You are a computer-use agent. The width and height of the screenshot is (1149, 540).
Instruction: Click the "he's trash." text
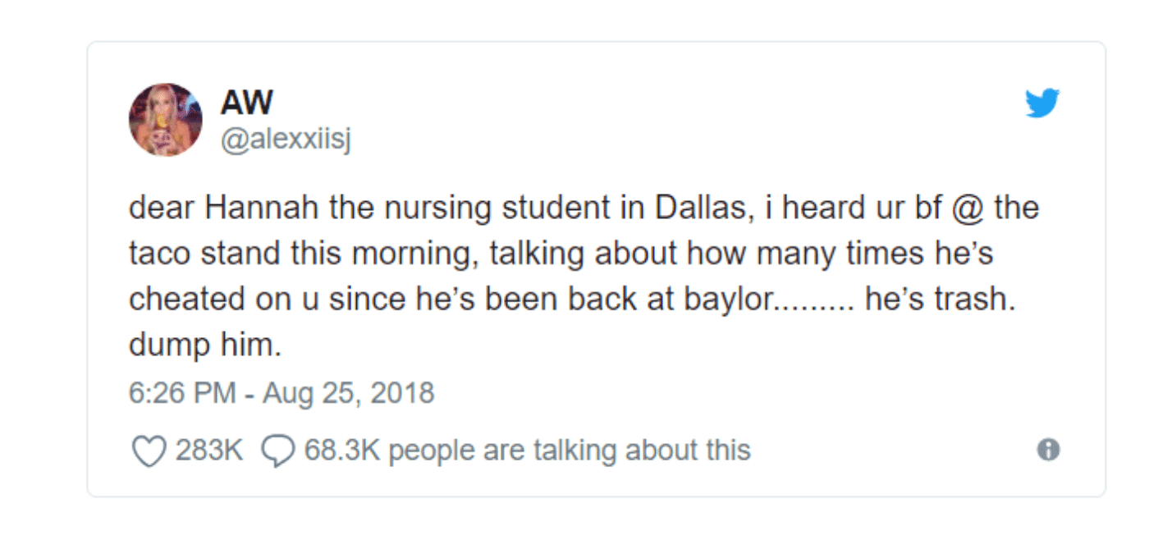pyautogui.click(x=941, y=300)
